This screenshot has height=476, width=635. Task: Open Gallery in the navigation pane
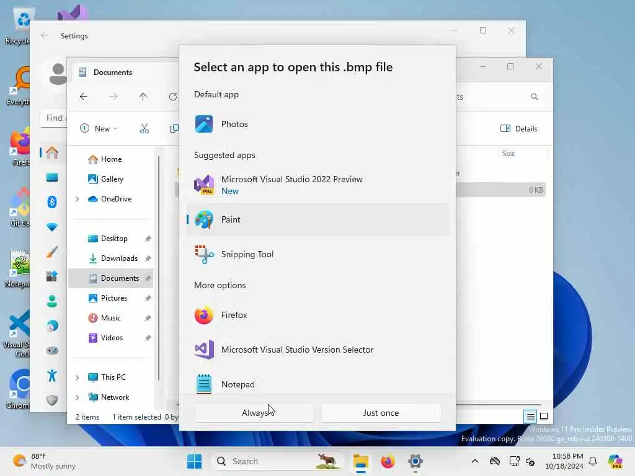105,179
